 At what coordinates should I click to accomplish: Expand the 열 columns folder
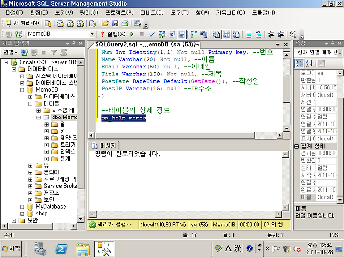46,124
